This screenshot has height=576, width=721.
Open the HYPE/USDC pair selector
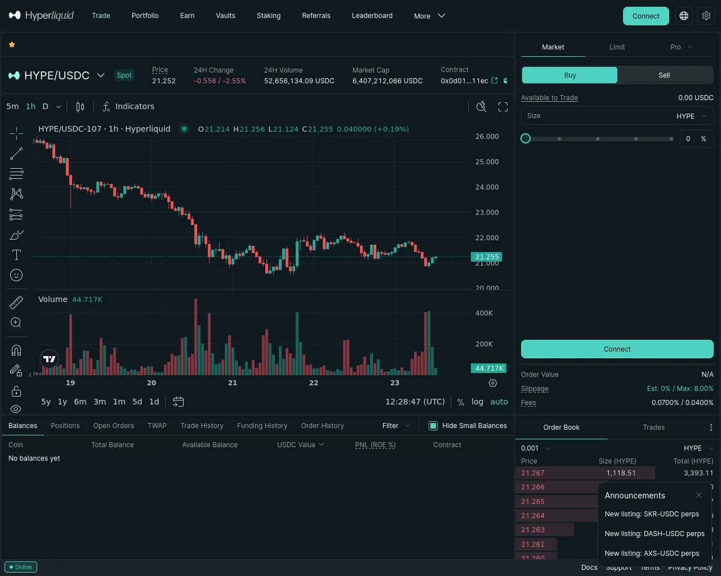click(57, 75)
